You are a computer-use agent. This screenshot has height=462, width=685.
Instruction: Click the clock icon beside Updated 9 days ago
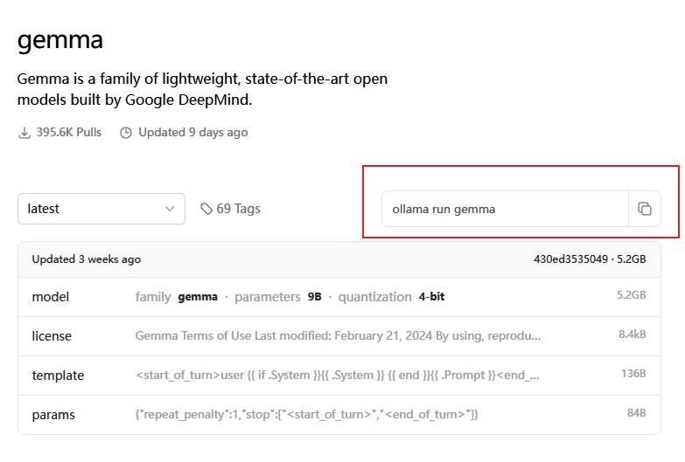point(126,133)
